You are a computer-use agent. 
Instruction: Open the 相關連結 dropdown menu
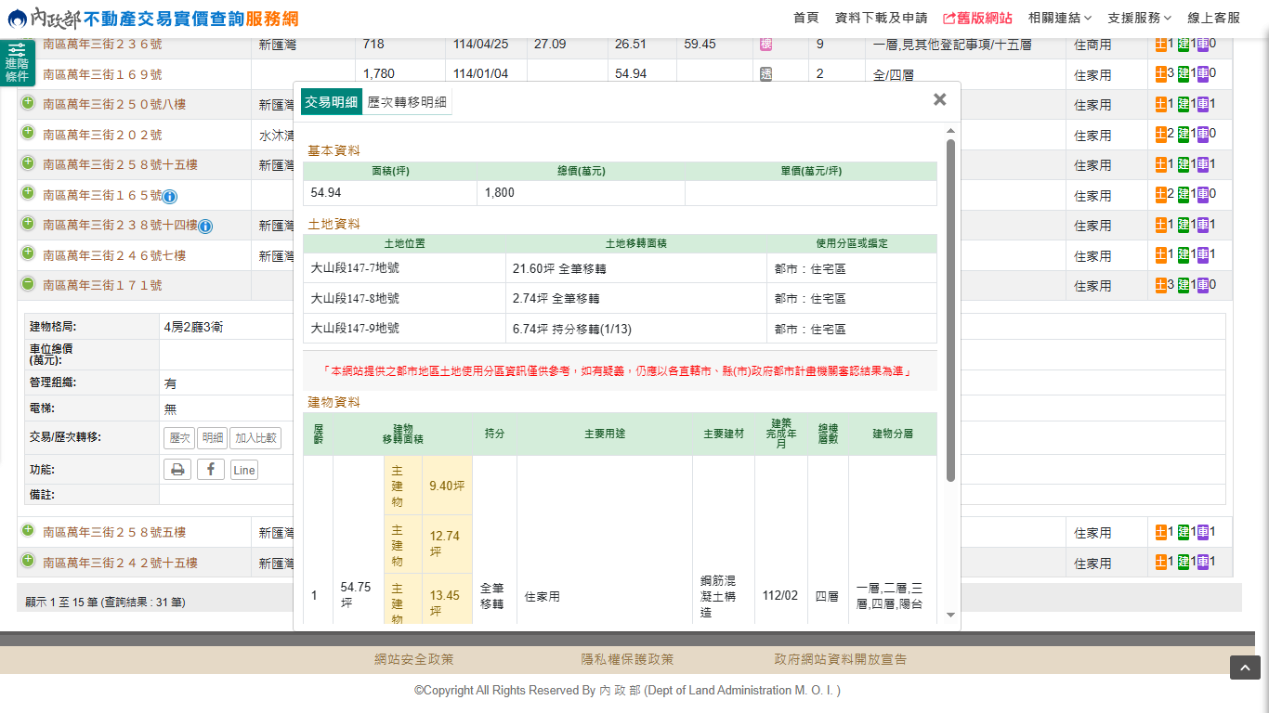(x=1059, y=19)
